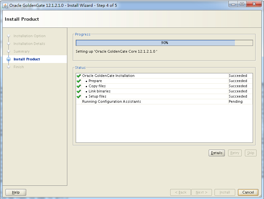Click the green checkmark next to Copy files
The image size is (264, 199).
coord(79,86)
